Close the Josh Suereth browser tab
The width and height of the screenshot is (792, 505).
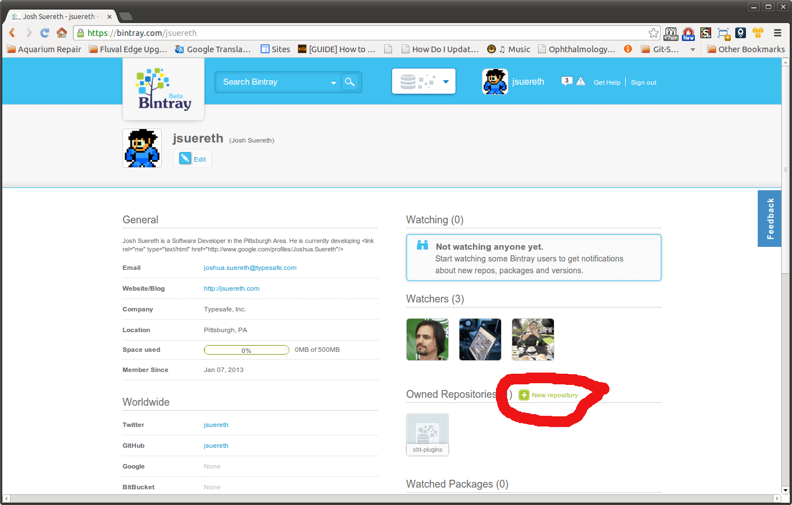(110, 17)
